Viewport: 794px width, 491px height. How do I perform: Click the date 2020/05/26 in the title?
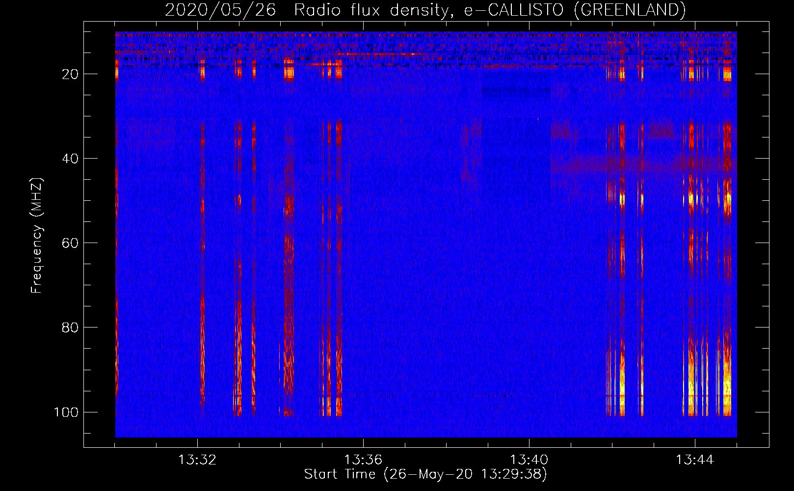(x=220, y=10)
